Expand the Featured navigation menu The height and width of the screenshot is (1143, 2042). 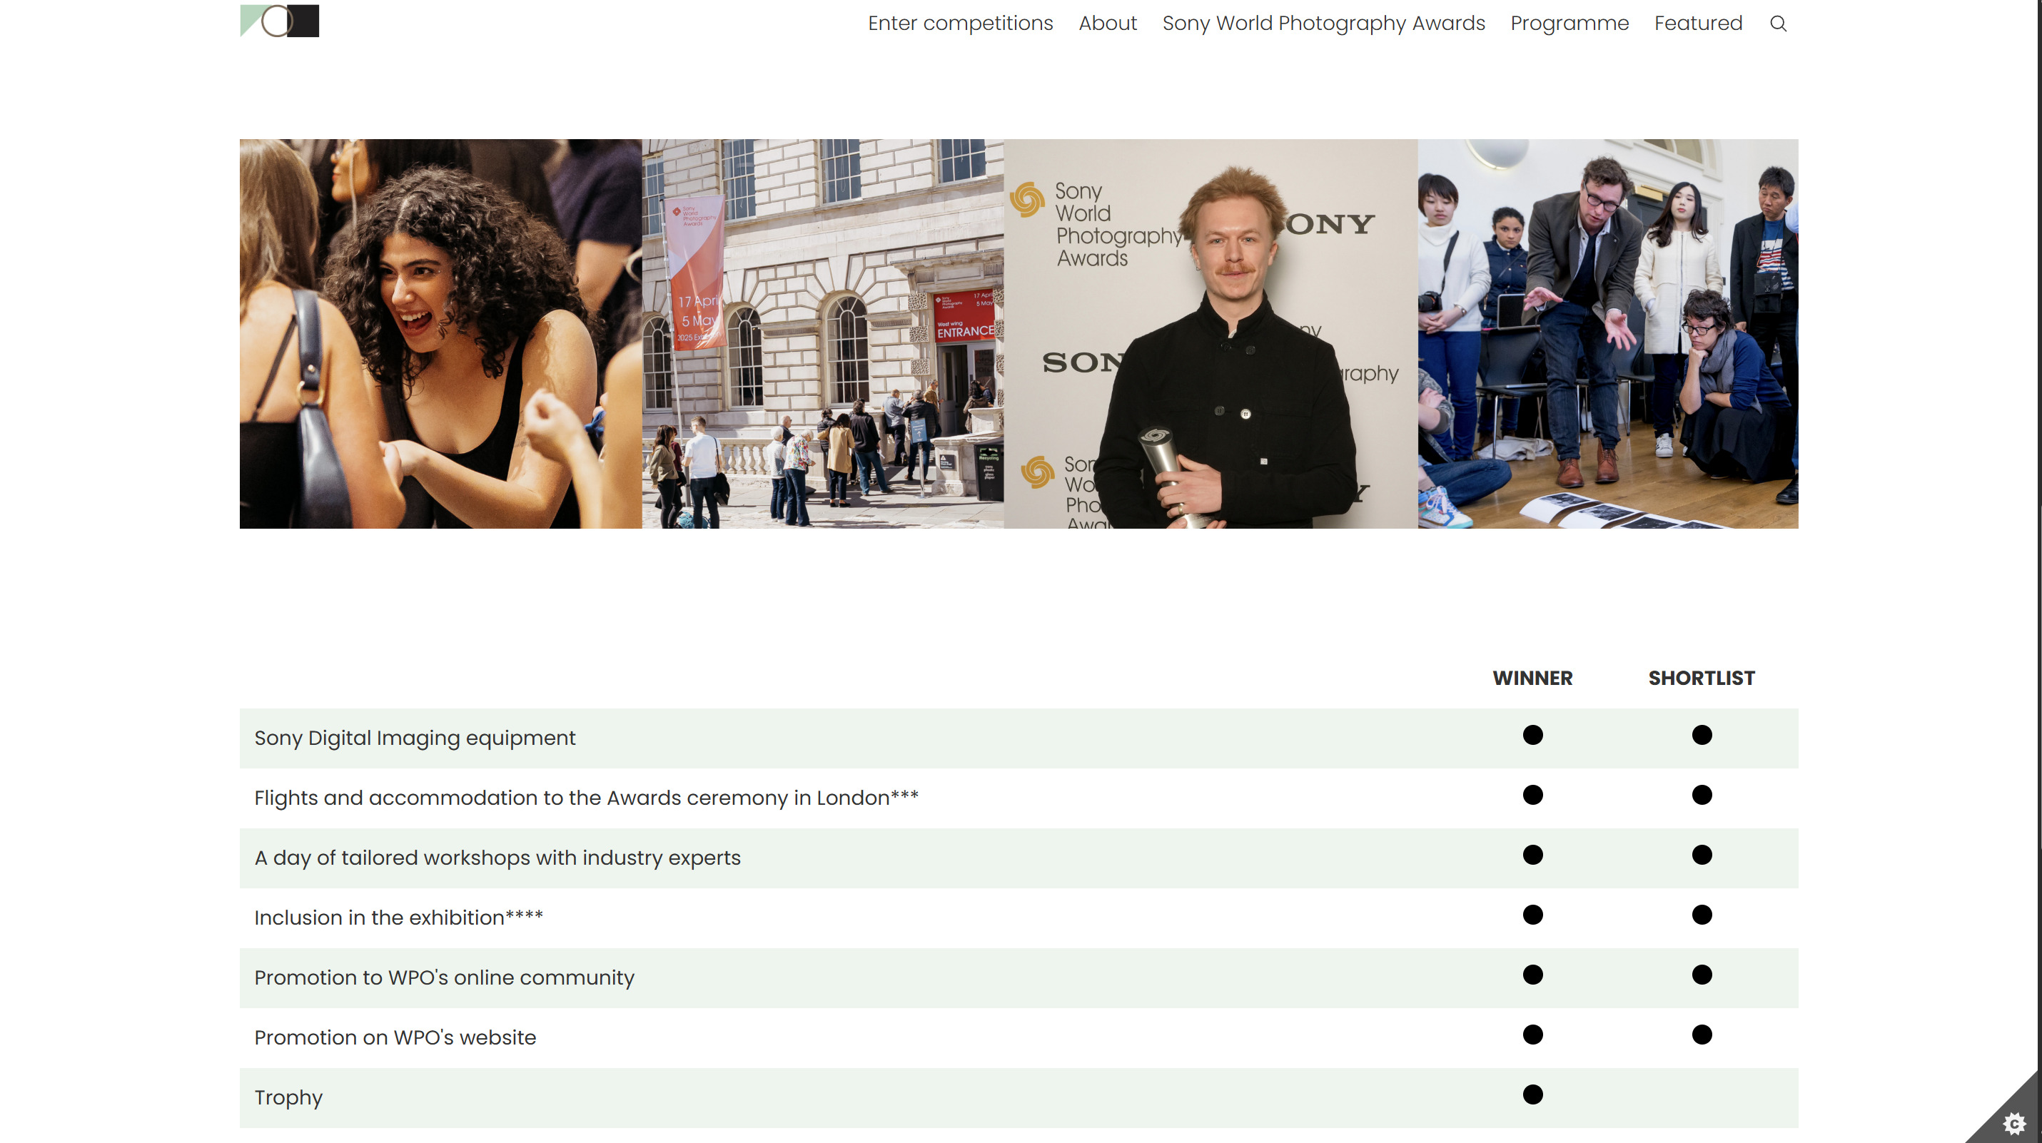point(1698,23)
